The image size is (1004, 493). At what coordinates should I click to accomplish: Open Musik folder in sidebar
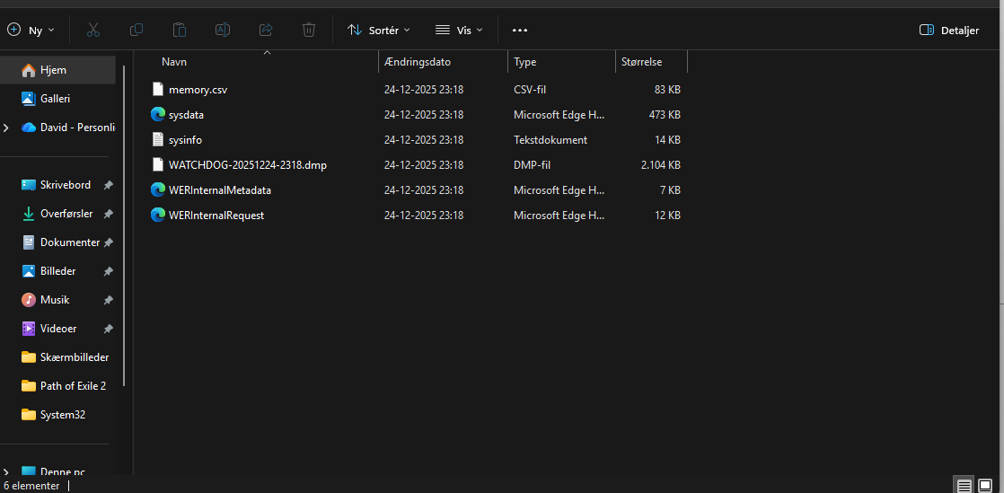coord(55,300)
